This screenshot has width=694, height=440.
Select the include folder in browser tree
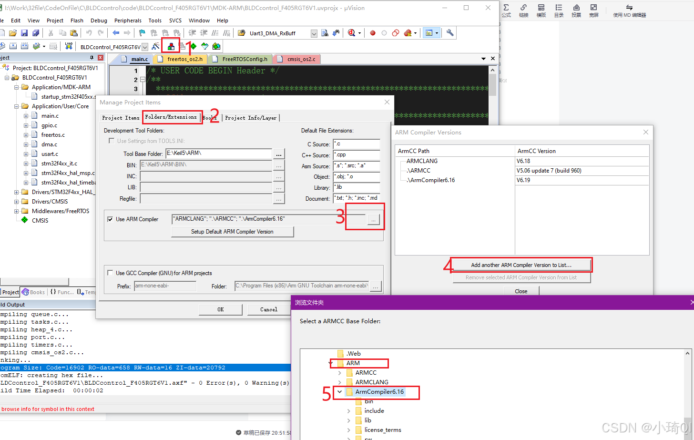coord(374,411)
